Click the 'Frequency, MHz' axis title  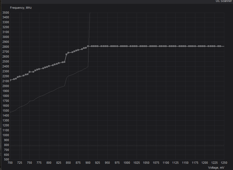click(21, 8)
